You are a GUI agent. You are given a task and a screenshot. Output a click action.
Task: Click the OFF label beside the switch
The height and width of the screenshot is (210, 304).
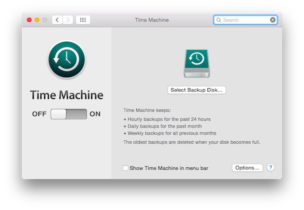39,114
